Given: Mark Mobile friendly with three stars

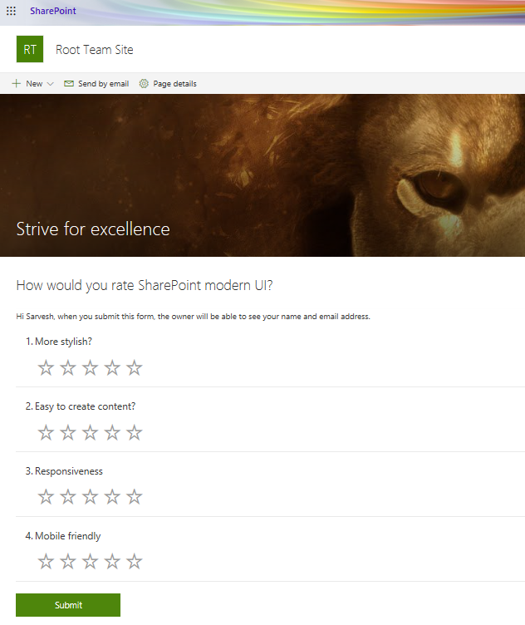Looking at the screenshot, I should click(x=90, y=562).
